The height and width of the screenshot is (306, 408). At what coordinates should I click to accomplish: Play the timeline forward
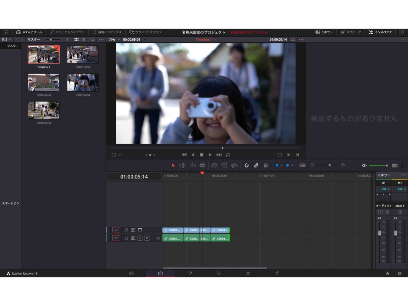coord(210,155)
